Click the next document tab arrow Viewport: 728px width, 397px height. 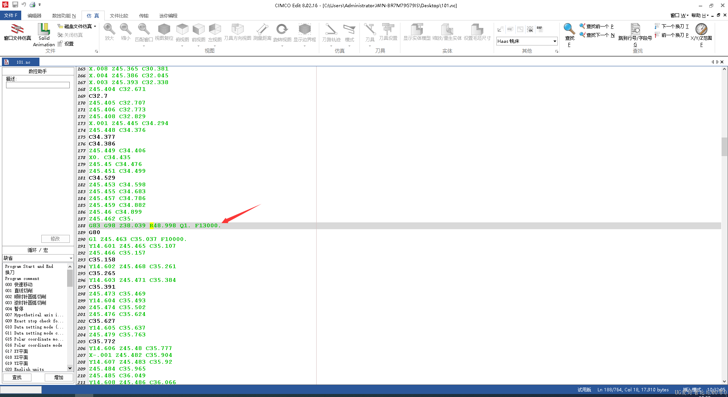click(717, 62)
